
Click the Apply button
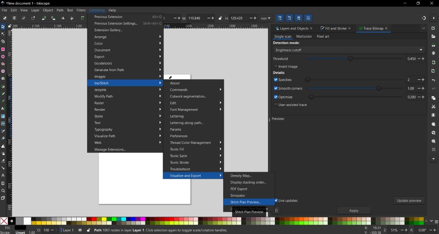coord(354,211)
